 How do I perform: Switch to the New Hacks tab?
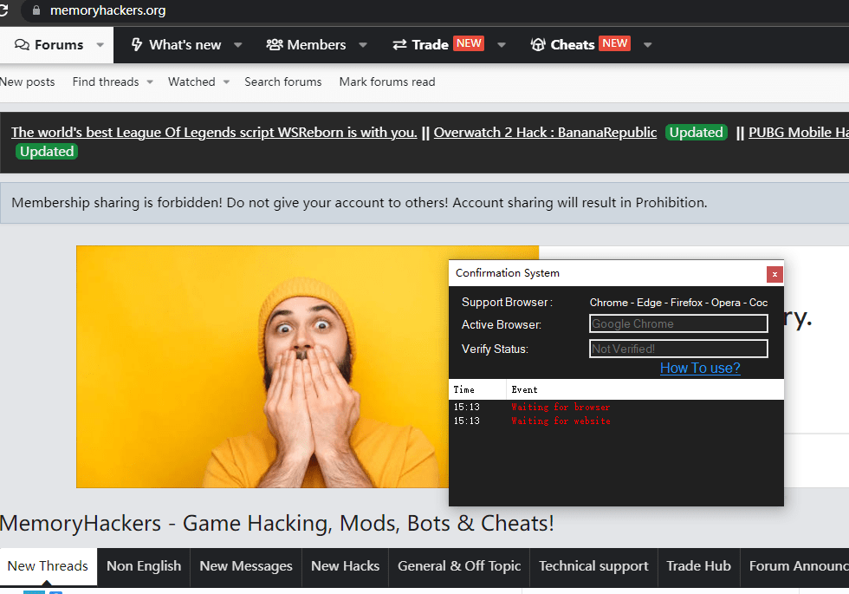coord(345,566)
